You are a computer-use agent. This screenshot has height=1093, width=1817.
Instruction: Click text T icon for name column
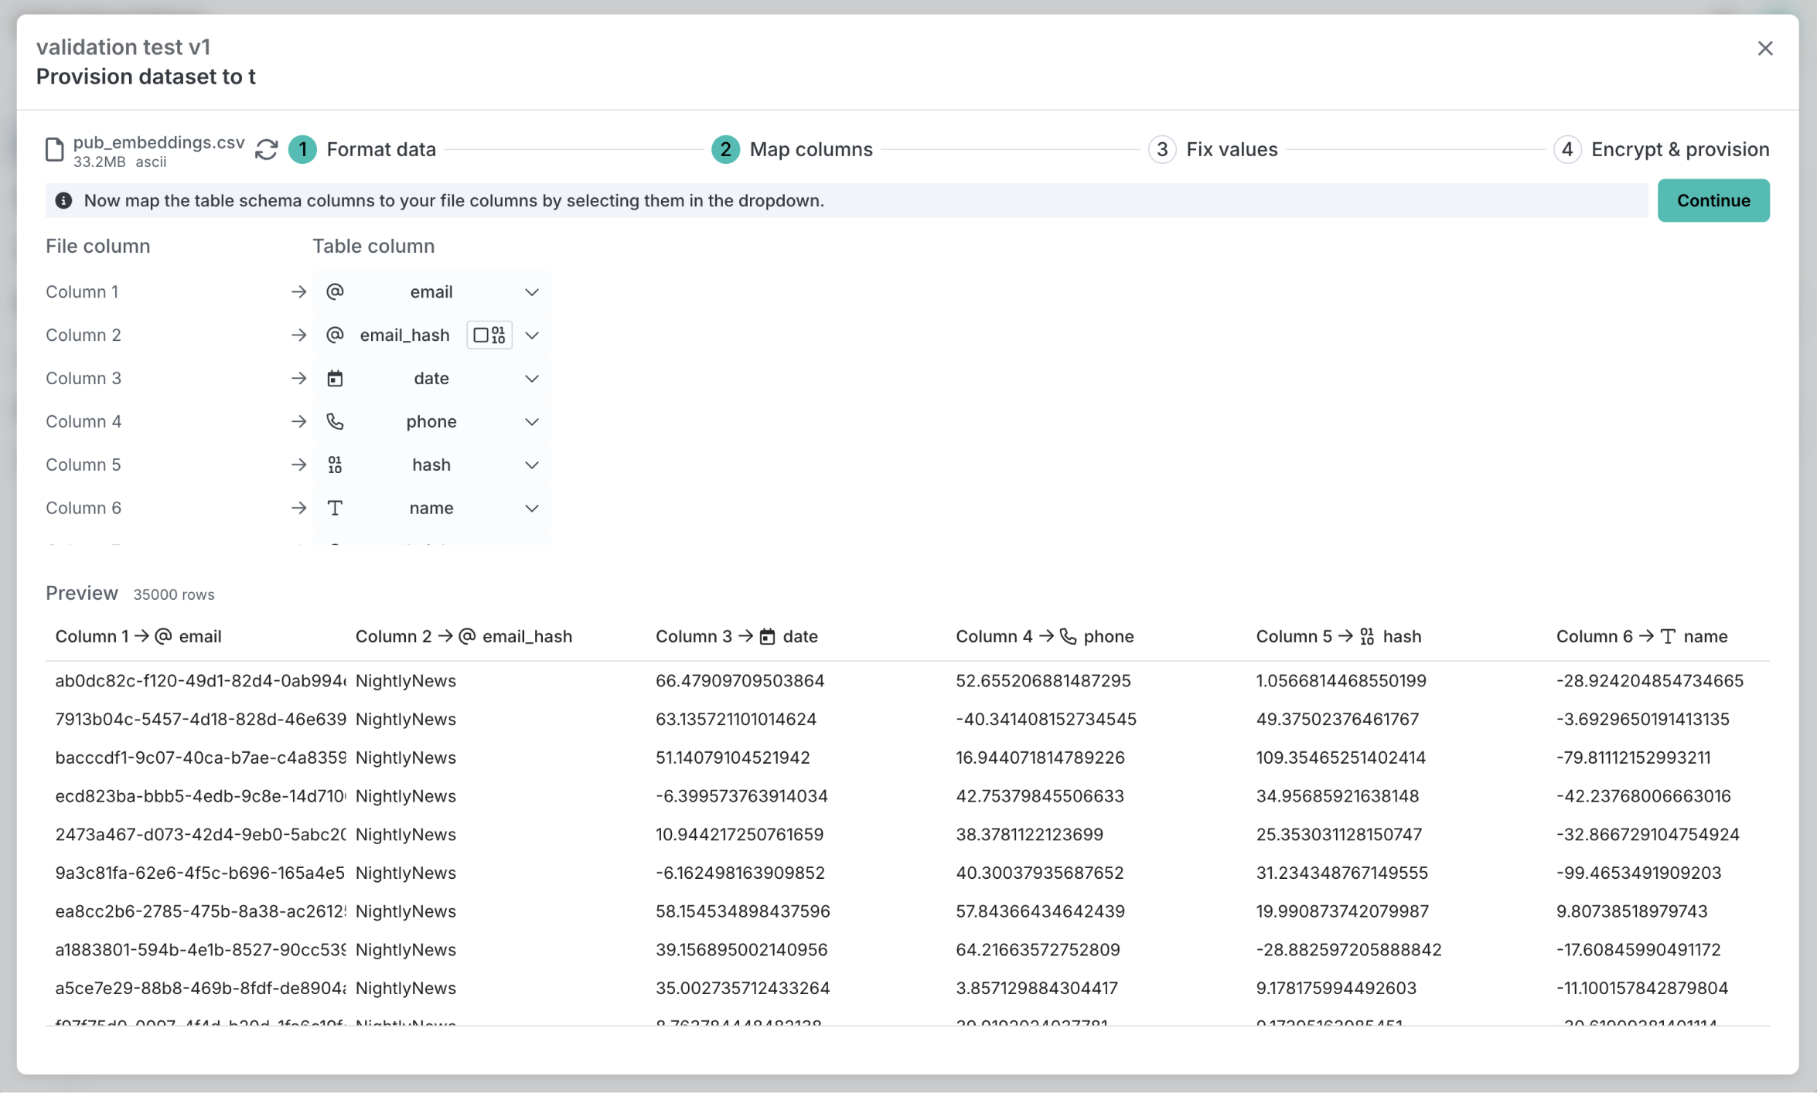coord(335,509)
